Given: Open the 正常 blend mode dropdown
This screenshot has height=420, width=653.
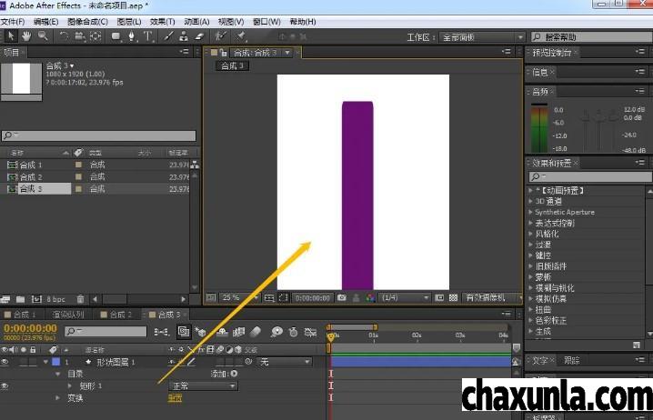Looking at the screenshot, I should point(203,386).
